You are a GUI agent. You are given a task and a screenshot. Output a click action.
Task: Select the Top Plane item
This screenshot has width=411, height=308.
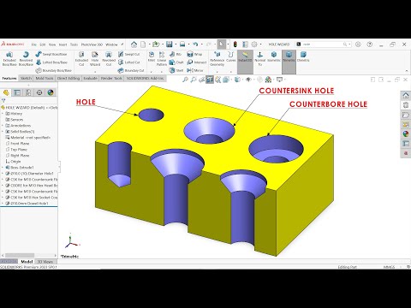pyautogui.click(x=16, y=150)
